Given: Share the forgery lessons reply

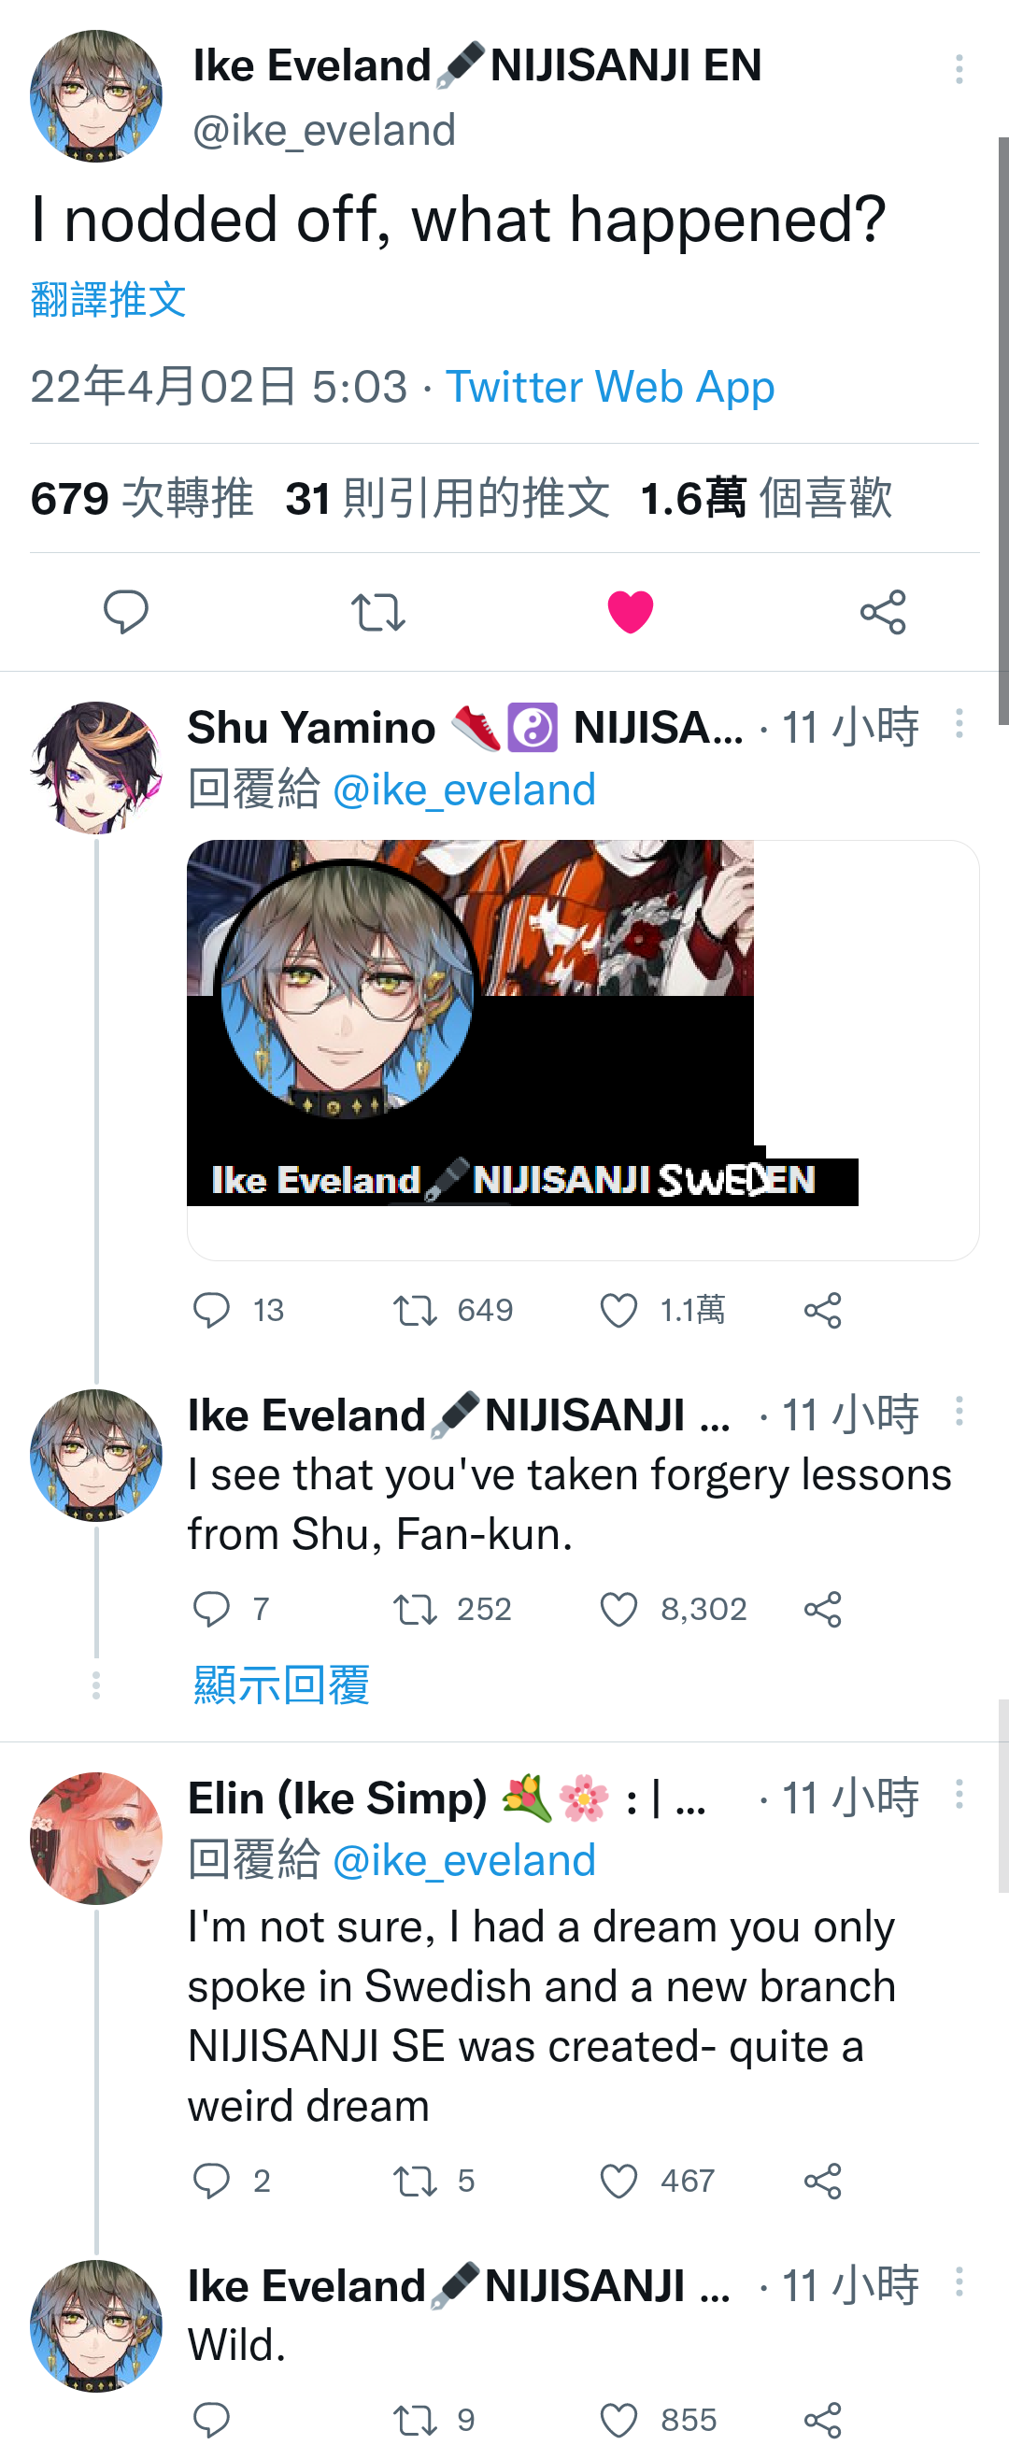Looking at the screenshot, I should click(x=823, y=1610).
